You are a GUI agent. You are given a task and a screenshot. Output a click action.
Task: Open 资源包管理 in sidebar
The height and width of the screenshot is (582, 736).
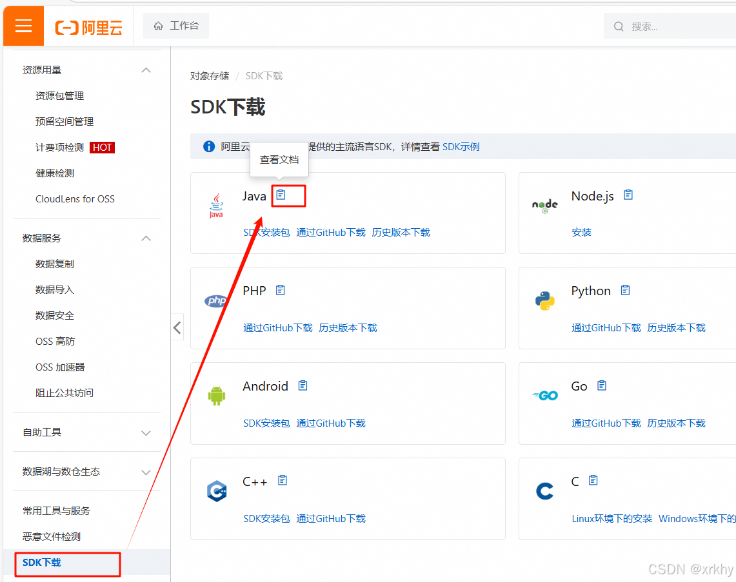click(59, 95)
